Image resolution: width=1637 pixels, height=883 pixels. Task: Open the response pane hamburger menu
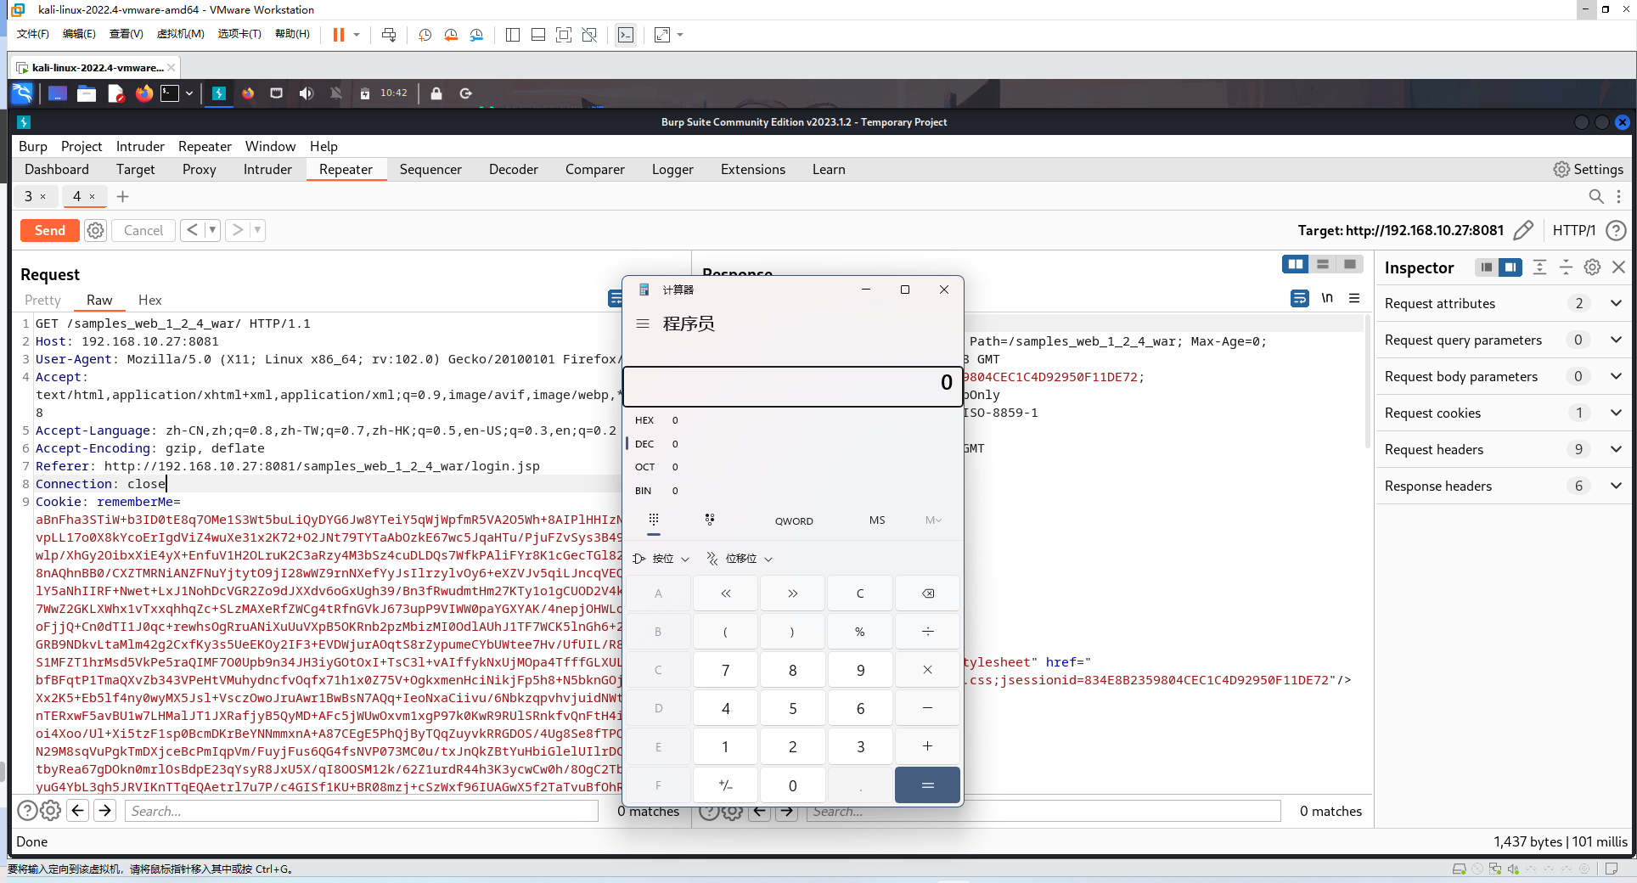pos(1354,298)
